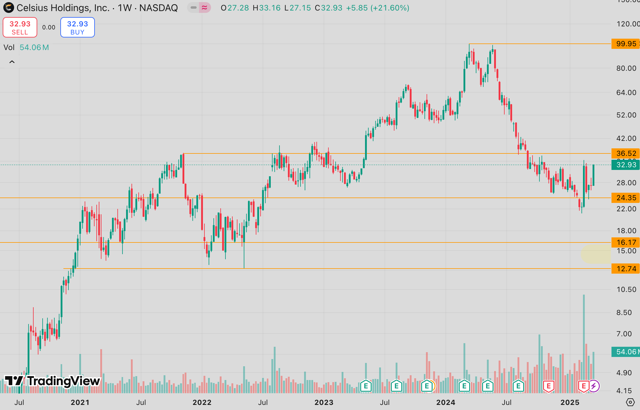Viewport: 640px width, 410px height.
Task: Click the change value +5.85 (+21.60%)
Action: pyautogui.click(x=378, y=8)
